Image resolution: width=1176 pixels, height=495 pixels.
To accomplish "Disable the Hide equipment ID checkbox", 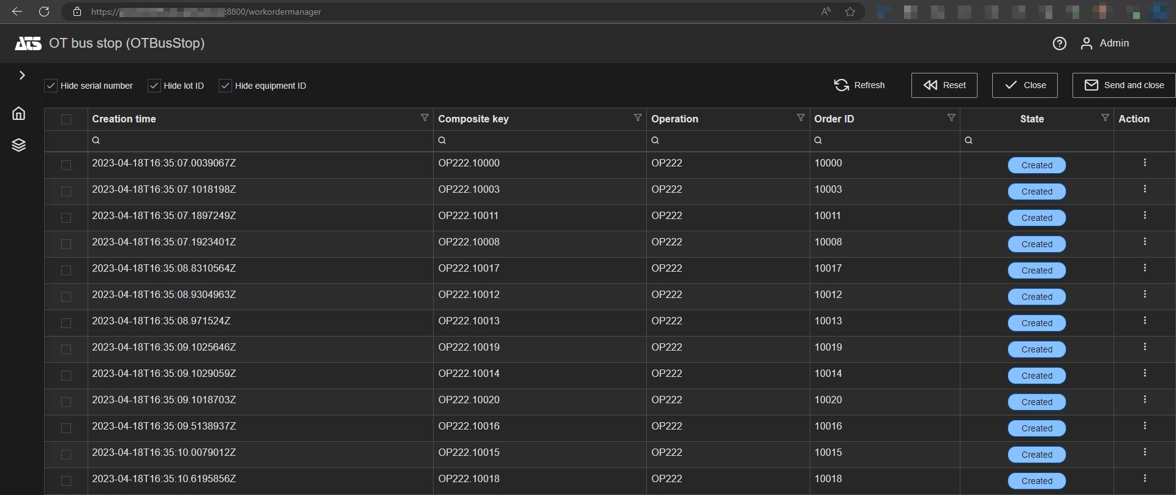I will [x=225, y=86].
